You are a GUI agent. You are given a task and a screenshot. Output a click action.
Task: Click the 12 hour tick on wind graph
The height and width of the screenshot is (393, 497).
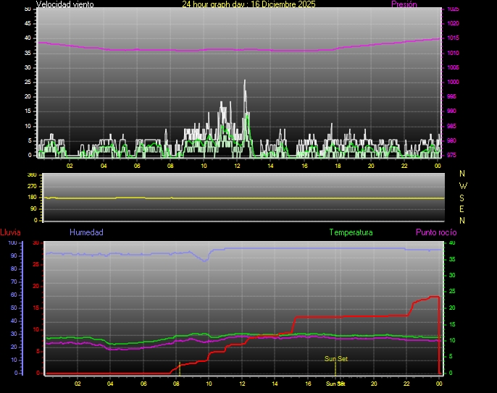tap(237, 166)
